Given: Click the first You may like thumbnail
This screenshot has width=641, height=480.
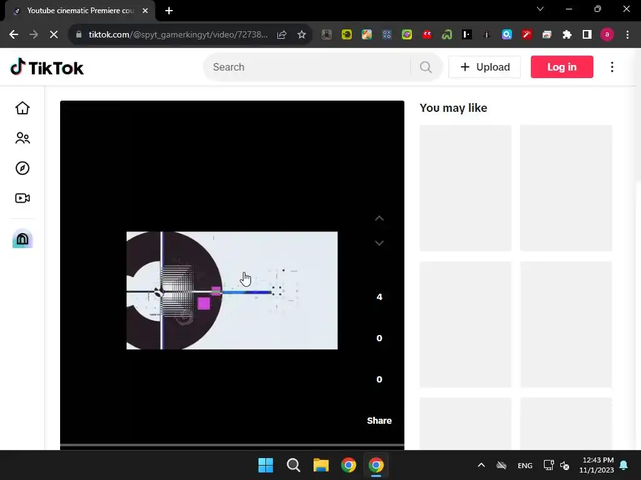Looking at the screenshot, I should click(466, 187).
